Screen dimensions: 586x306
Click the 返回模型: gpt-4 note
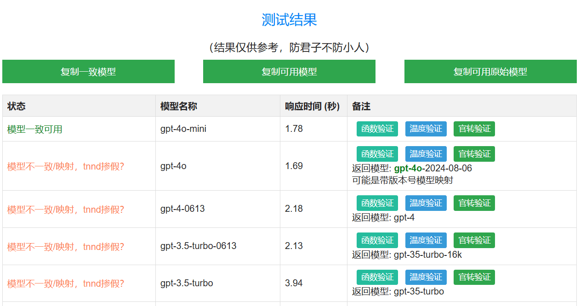(x=383, y=217)
